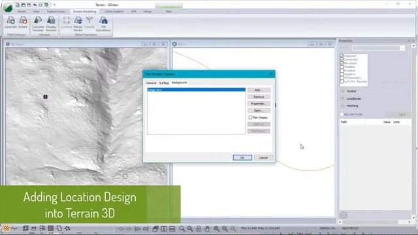Screen dimensions: 418x235
Task: Switch to the View ribbon tab
Action: [x=37, y=12]
